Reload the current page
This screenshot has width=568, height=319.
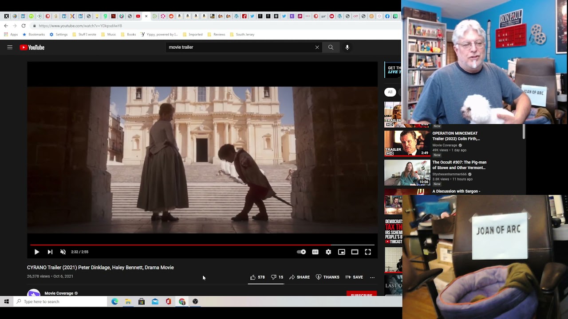24,26
